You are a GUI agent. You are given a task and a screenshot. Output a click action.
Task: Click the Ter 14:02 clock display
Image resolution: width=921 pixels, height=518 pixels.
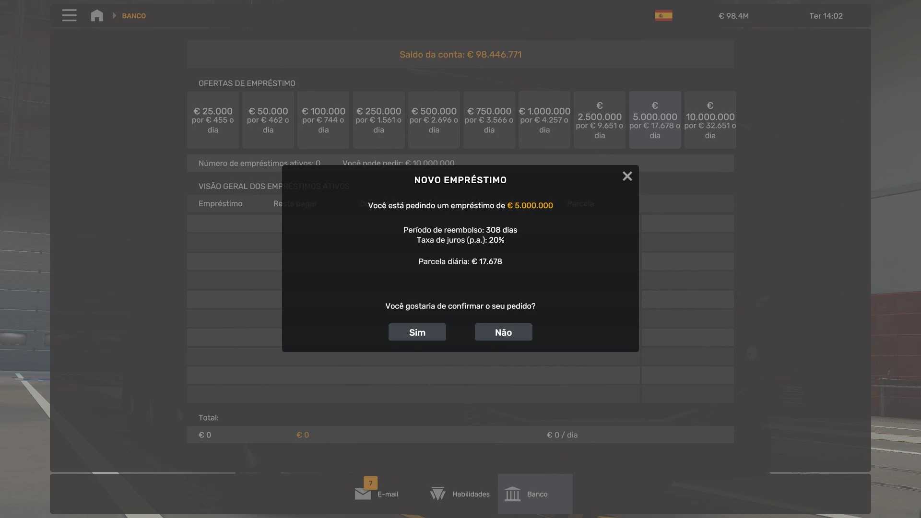(826, 16)
